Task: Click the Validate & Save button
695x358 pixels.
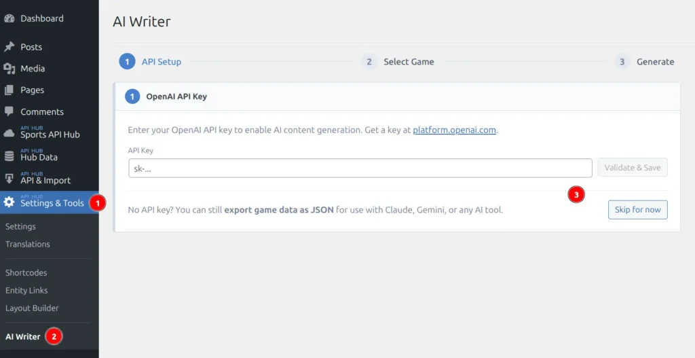Action: pyautogui.click(x=633, y=168)
